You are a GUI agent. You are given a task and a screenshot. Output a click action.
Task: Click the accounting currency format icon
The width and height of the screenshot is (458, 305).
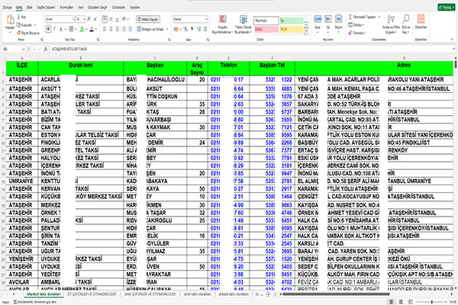176,29
